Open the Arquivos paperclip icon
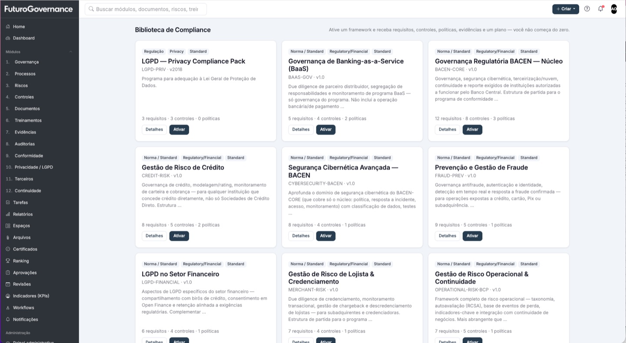Screen dimensions: 626x343 coord(8,237)
